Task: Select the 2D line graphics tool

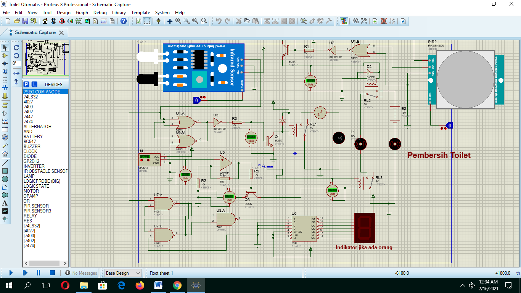Action: [5, 162]
